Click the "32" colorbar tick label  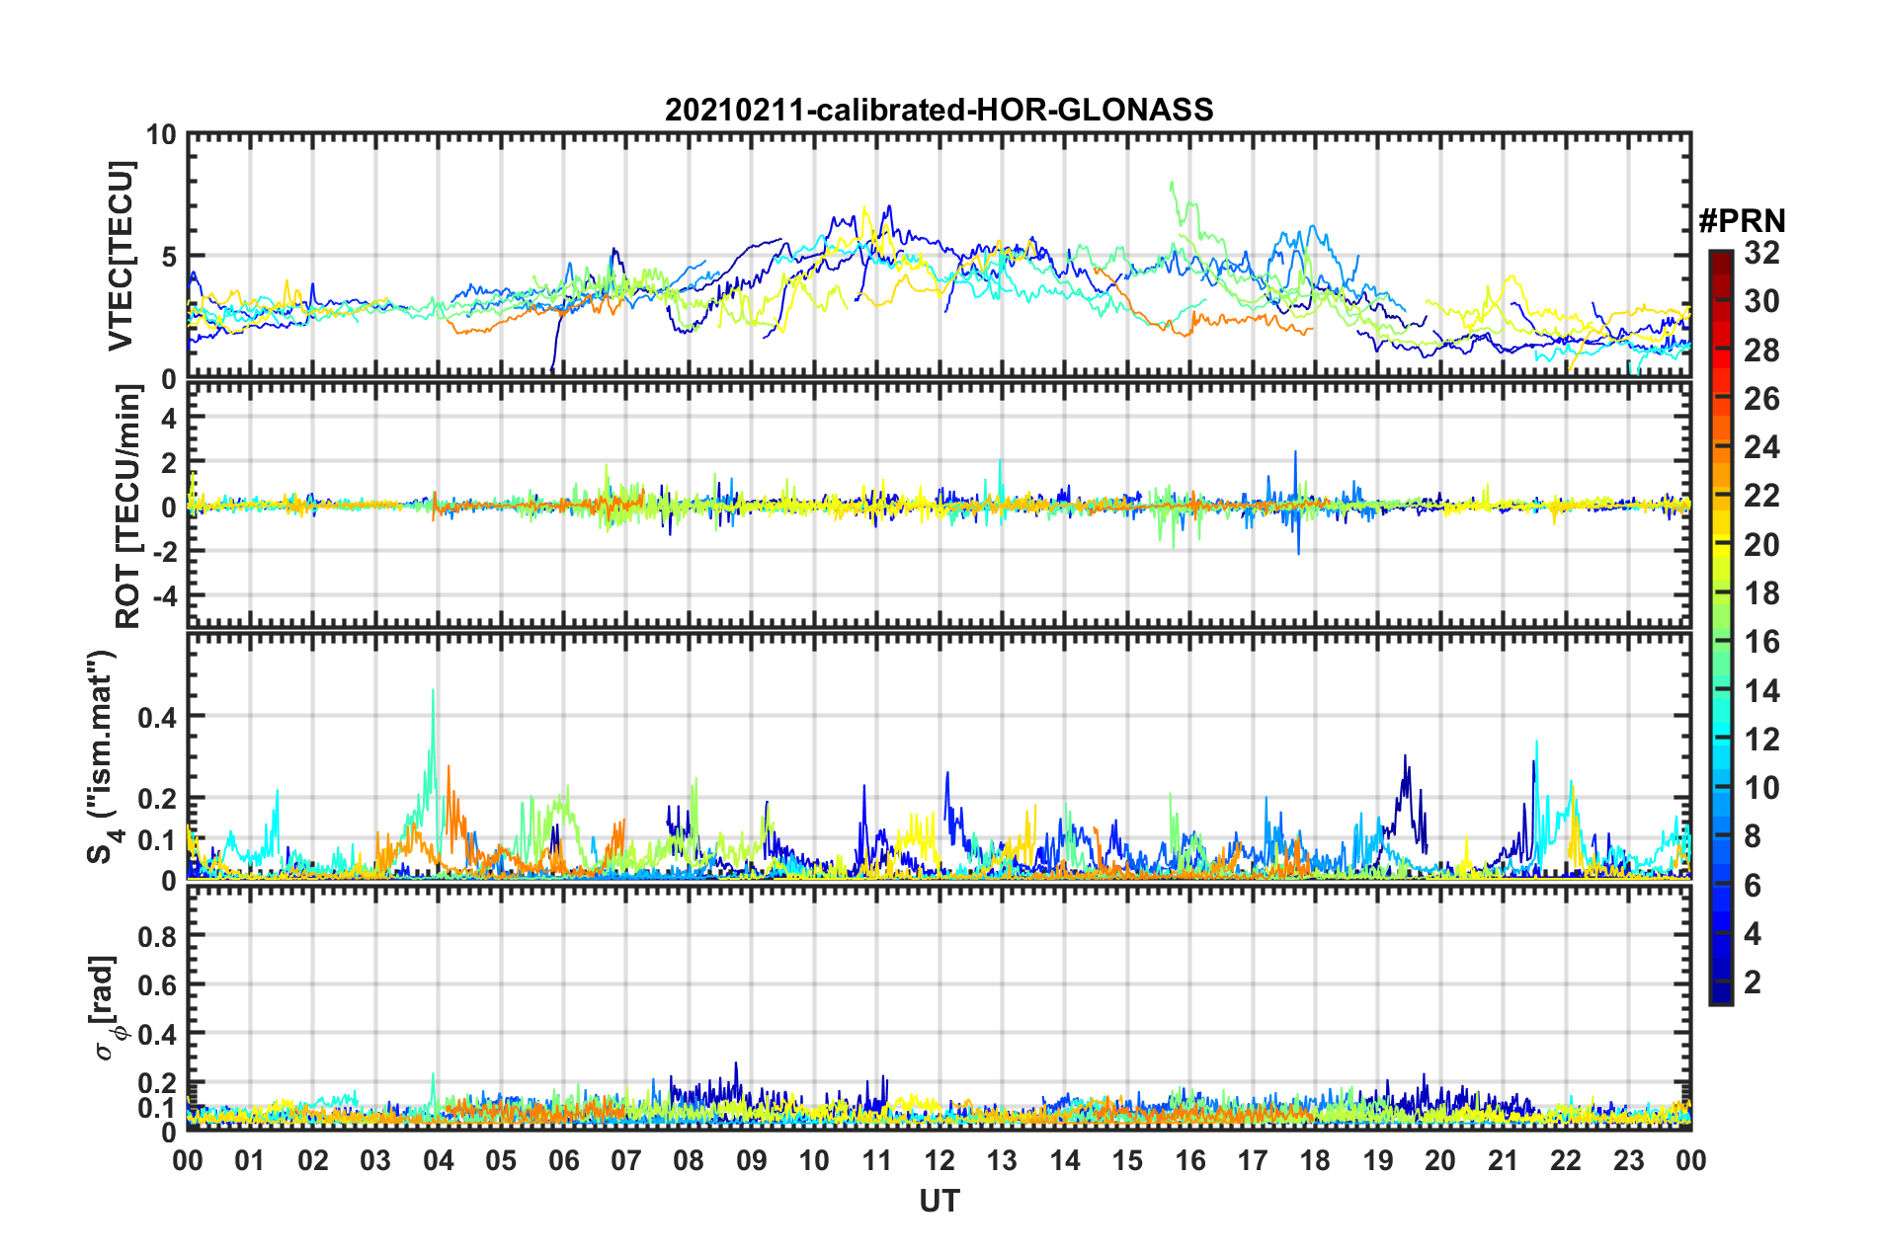1761,254
